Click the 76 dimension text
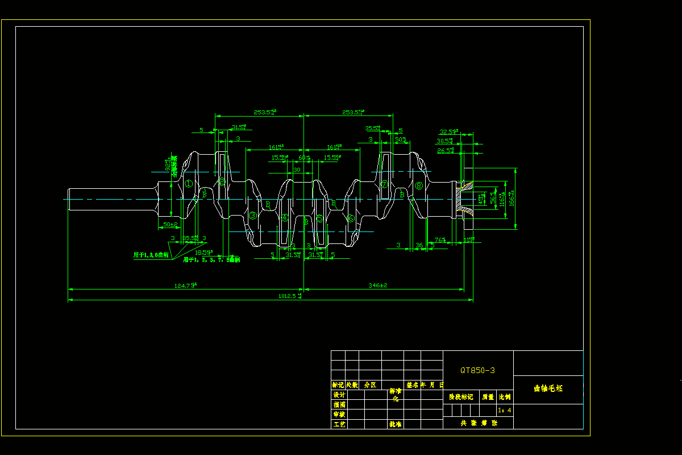Viewport: 682px width, 455px height. (439, 239)
